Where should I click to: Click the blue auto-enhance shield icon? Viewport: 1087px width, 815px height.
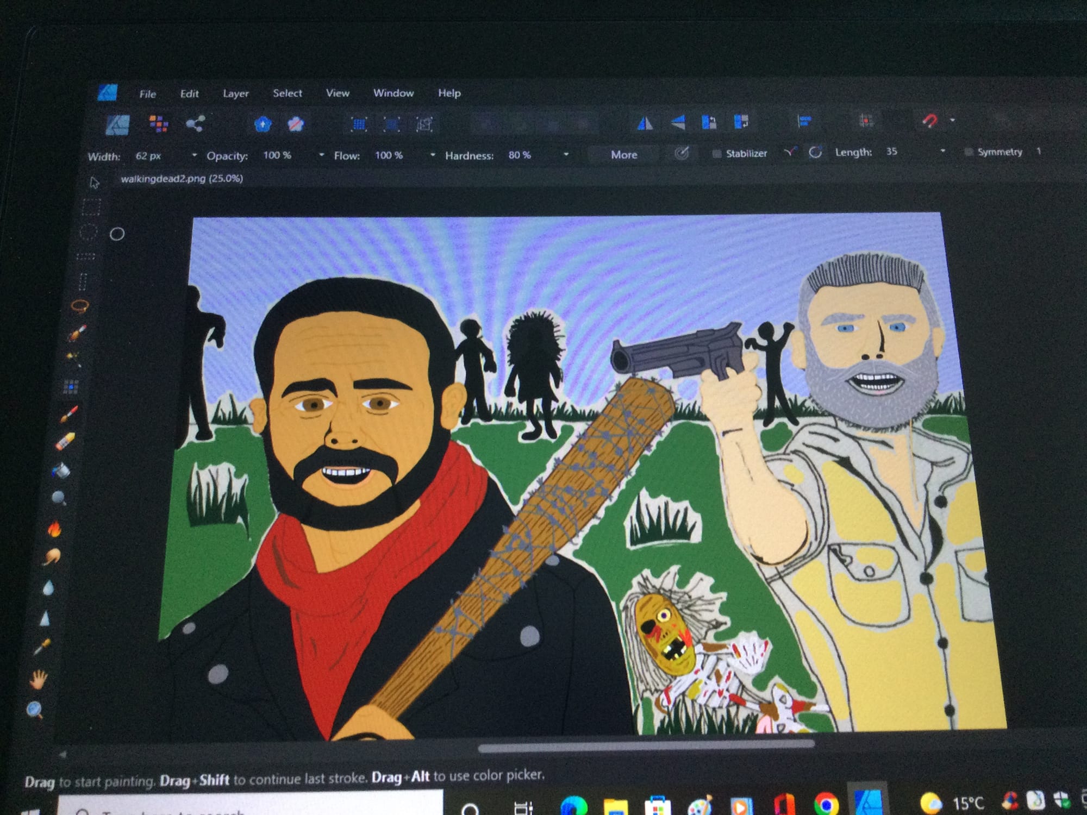point(263,124)
